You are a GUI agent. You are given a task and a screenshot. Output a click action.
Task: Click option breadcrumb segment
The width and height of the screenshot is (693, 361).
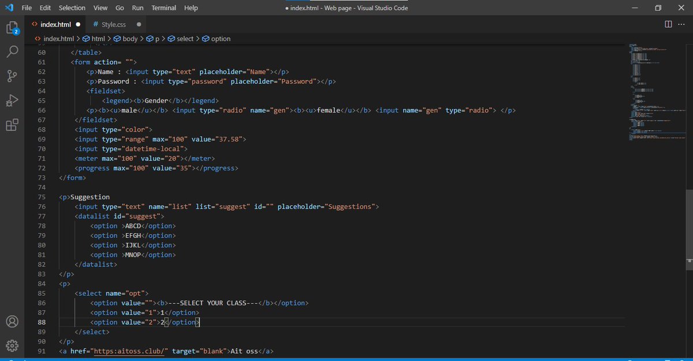click(216, 39)
